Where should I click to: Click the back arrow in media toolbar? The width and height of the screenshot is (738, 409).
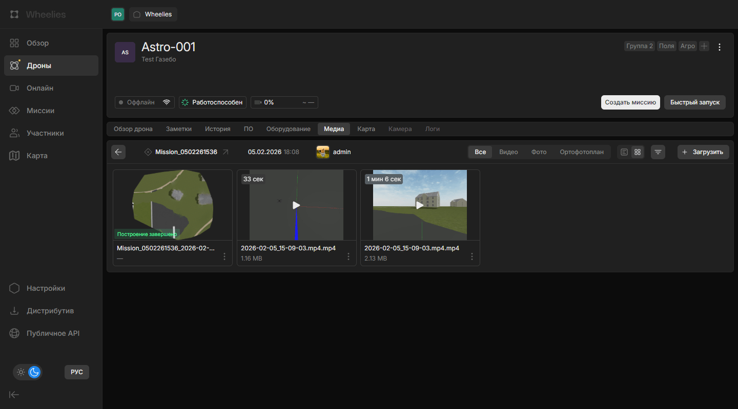pos(118,152)
